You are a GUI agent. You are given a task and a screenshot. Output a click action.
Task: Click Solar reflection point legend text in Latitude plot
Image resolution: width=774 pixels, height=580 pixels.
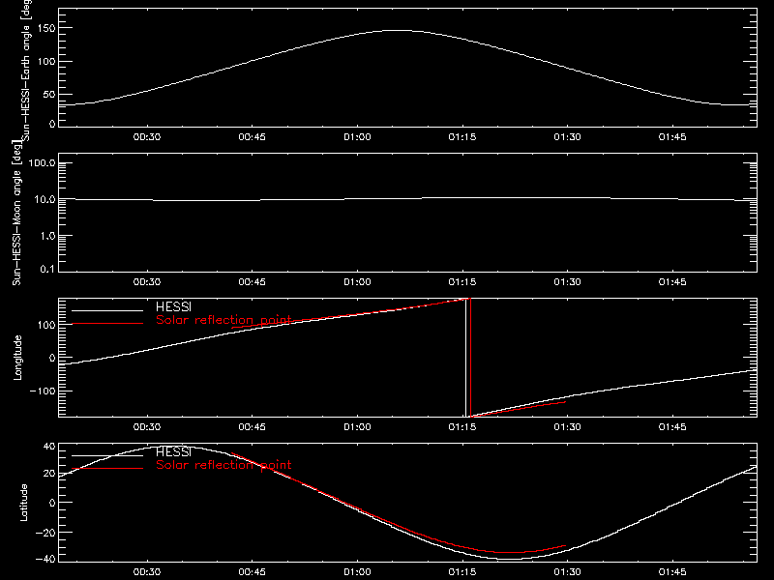[223, 465]
